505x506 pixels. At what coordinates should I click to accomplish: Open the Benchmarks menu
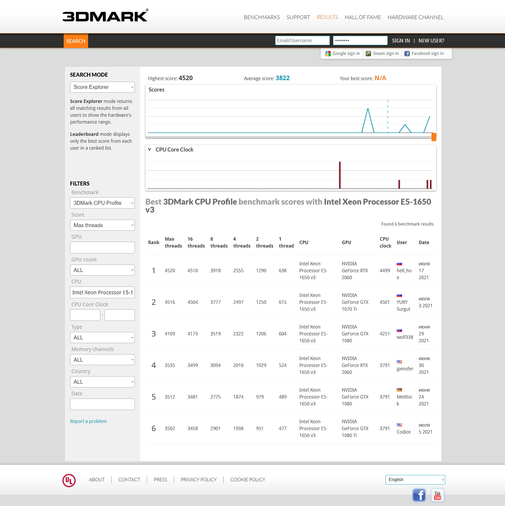(x=262, y=17)
